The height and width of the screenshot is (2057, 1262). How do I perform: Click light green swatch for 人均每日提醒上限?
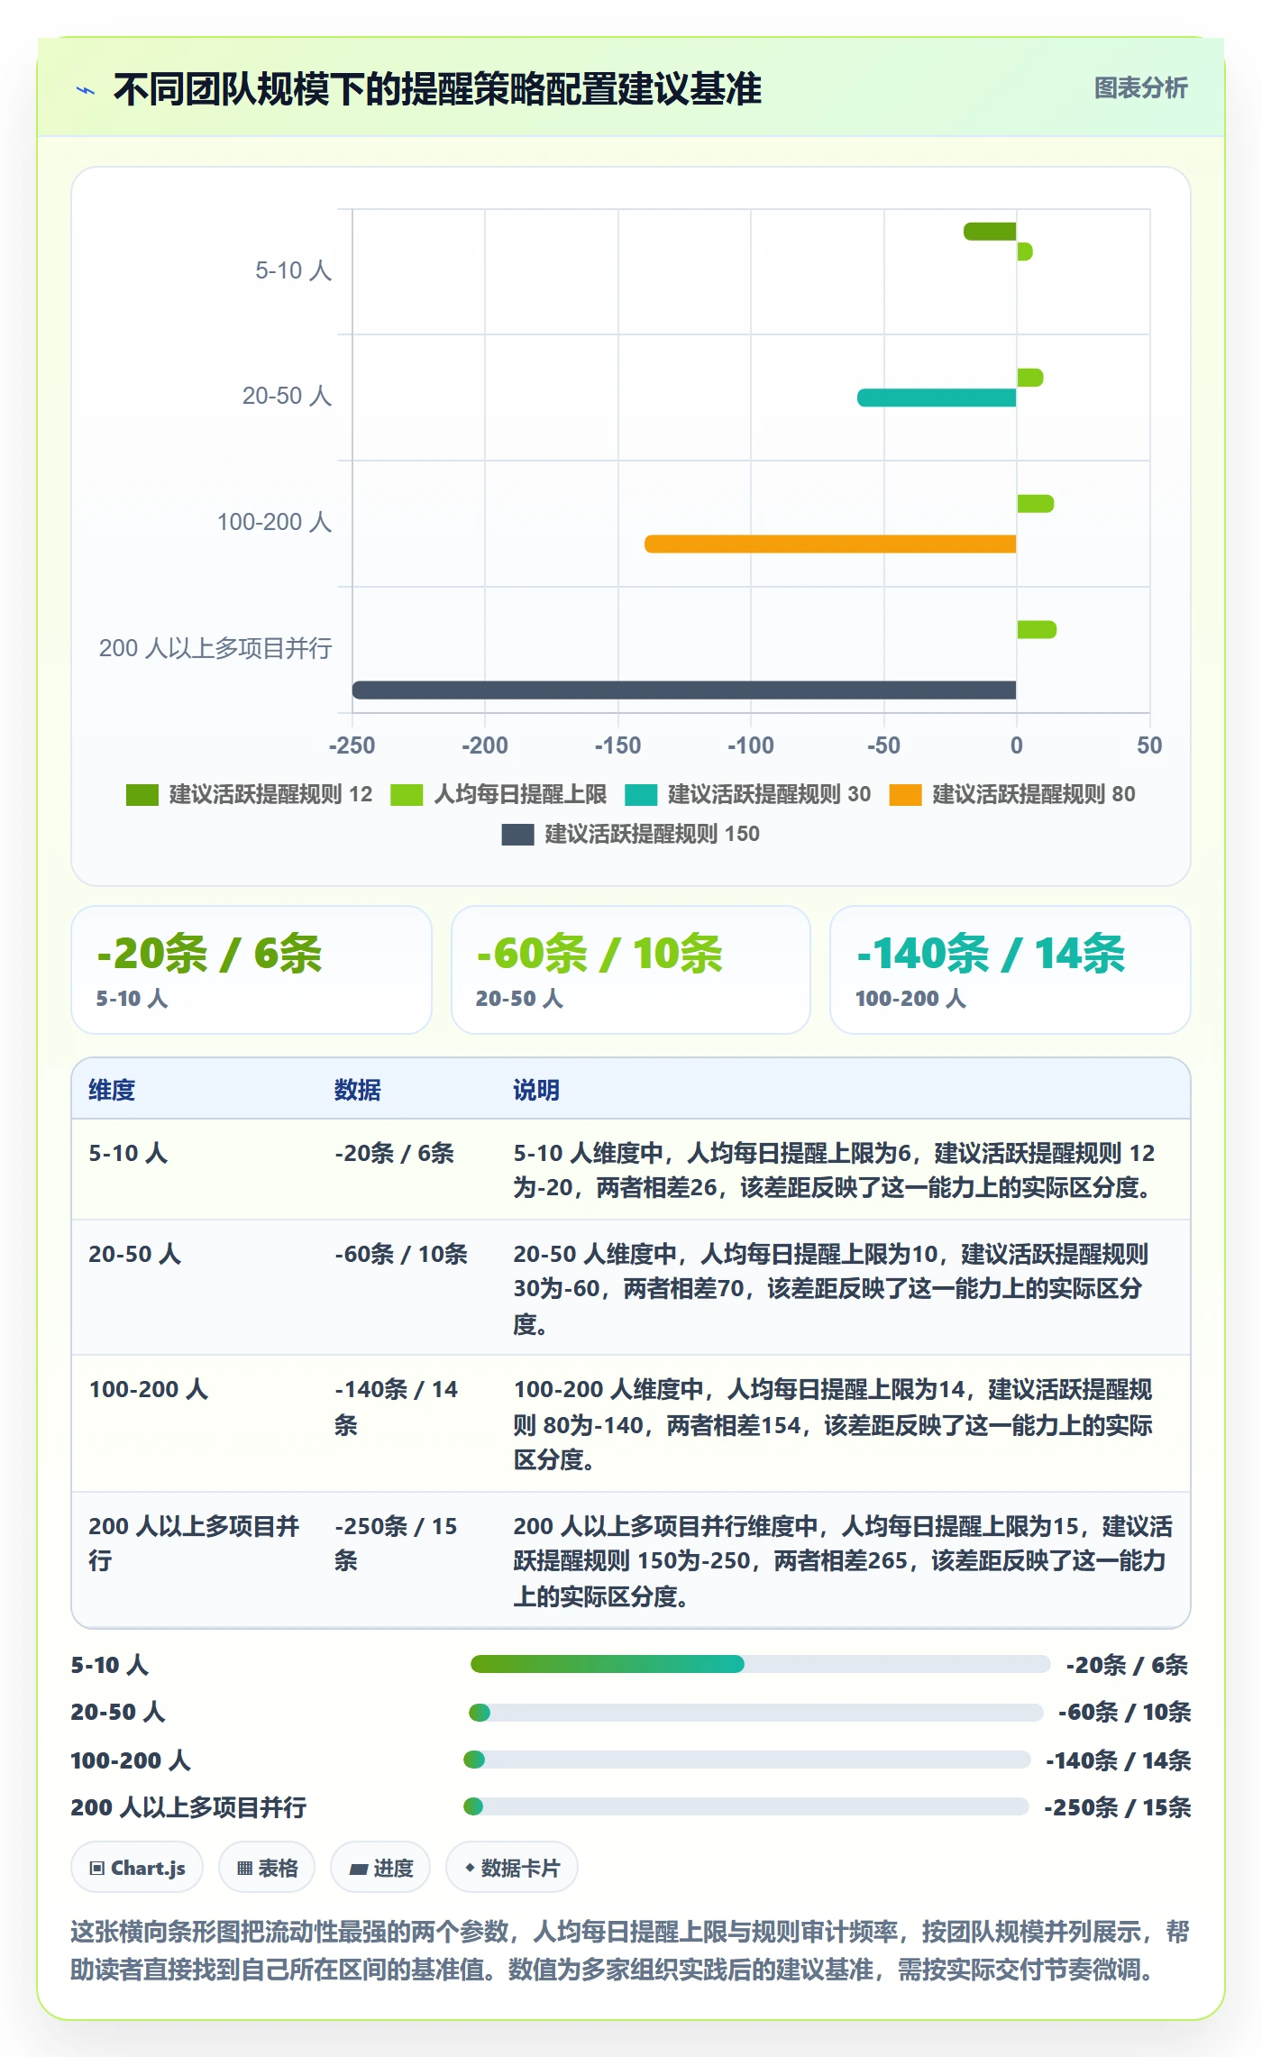click(x=407, y=795)
